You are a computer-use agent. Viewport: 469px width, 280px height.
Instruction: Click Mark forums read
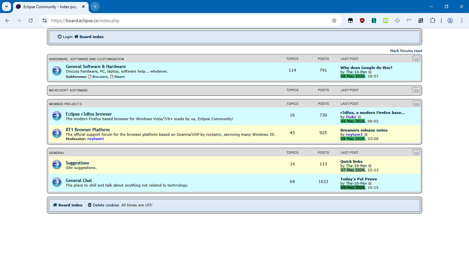[x=406, y=51]
